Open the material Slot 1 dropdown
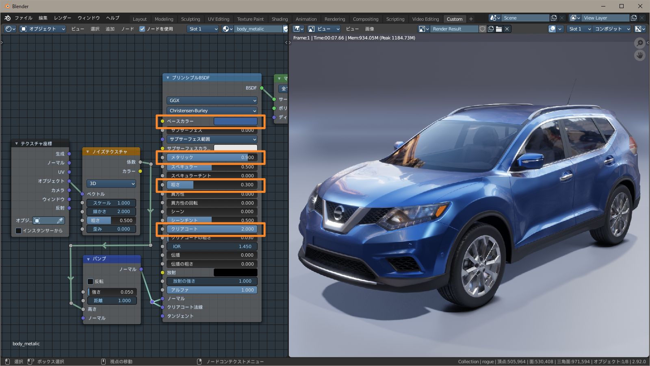Screen dimensions: 650x366 pyautogui.click(x=203, y=29)
